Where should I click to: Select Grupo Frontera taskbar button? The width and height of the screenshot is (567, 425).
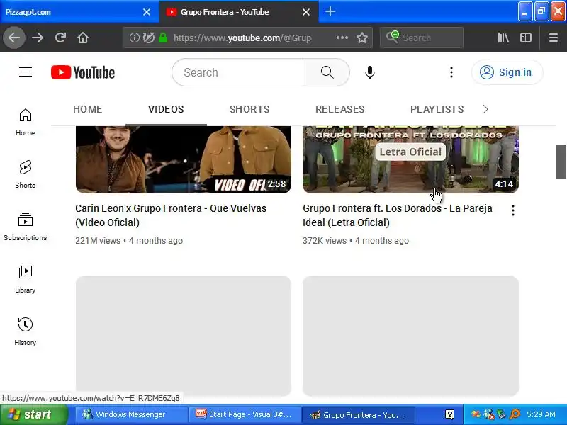pyautogui.click(x=358, y=414)
